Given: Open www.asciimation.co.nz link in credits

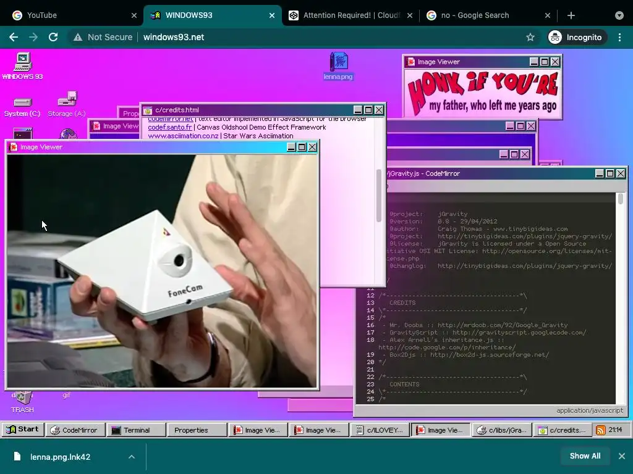Looking at the screenshot, I should (183, 136).
